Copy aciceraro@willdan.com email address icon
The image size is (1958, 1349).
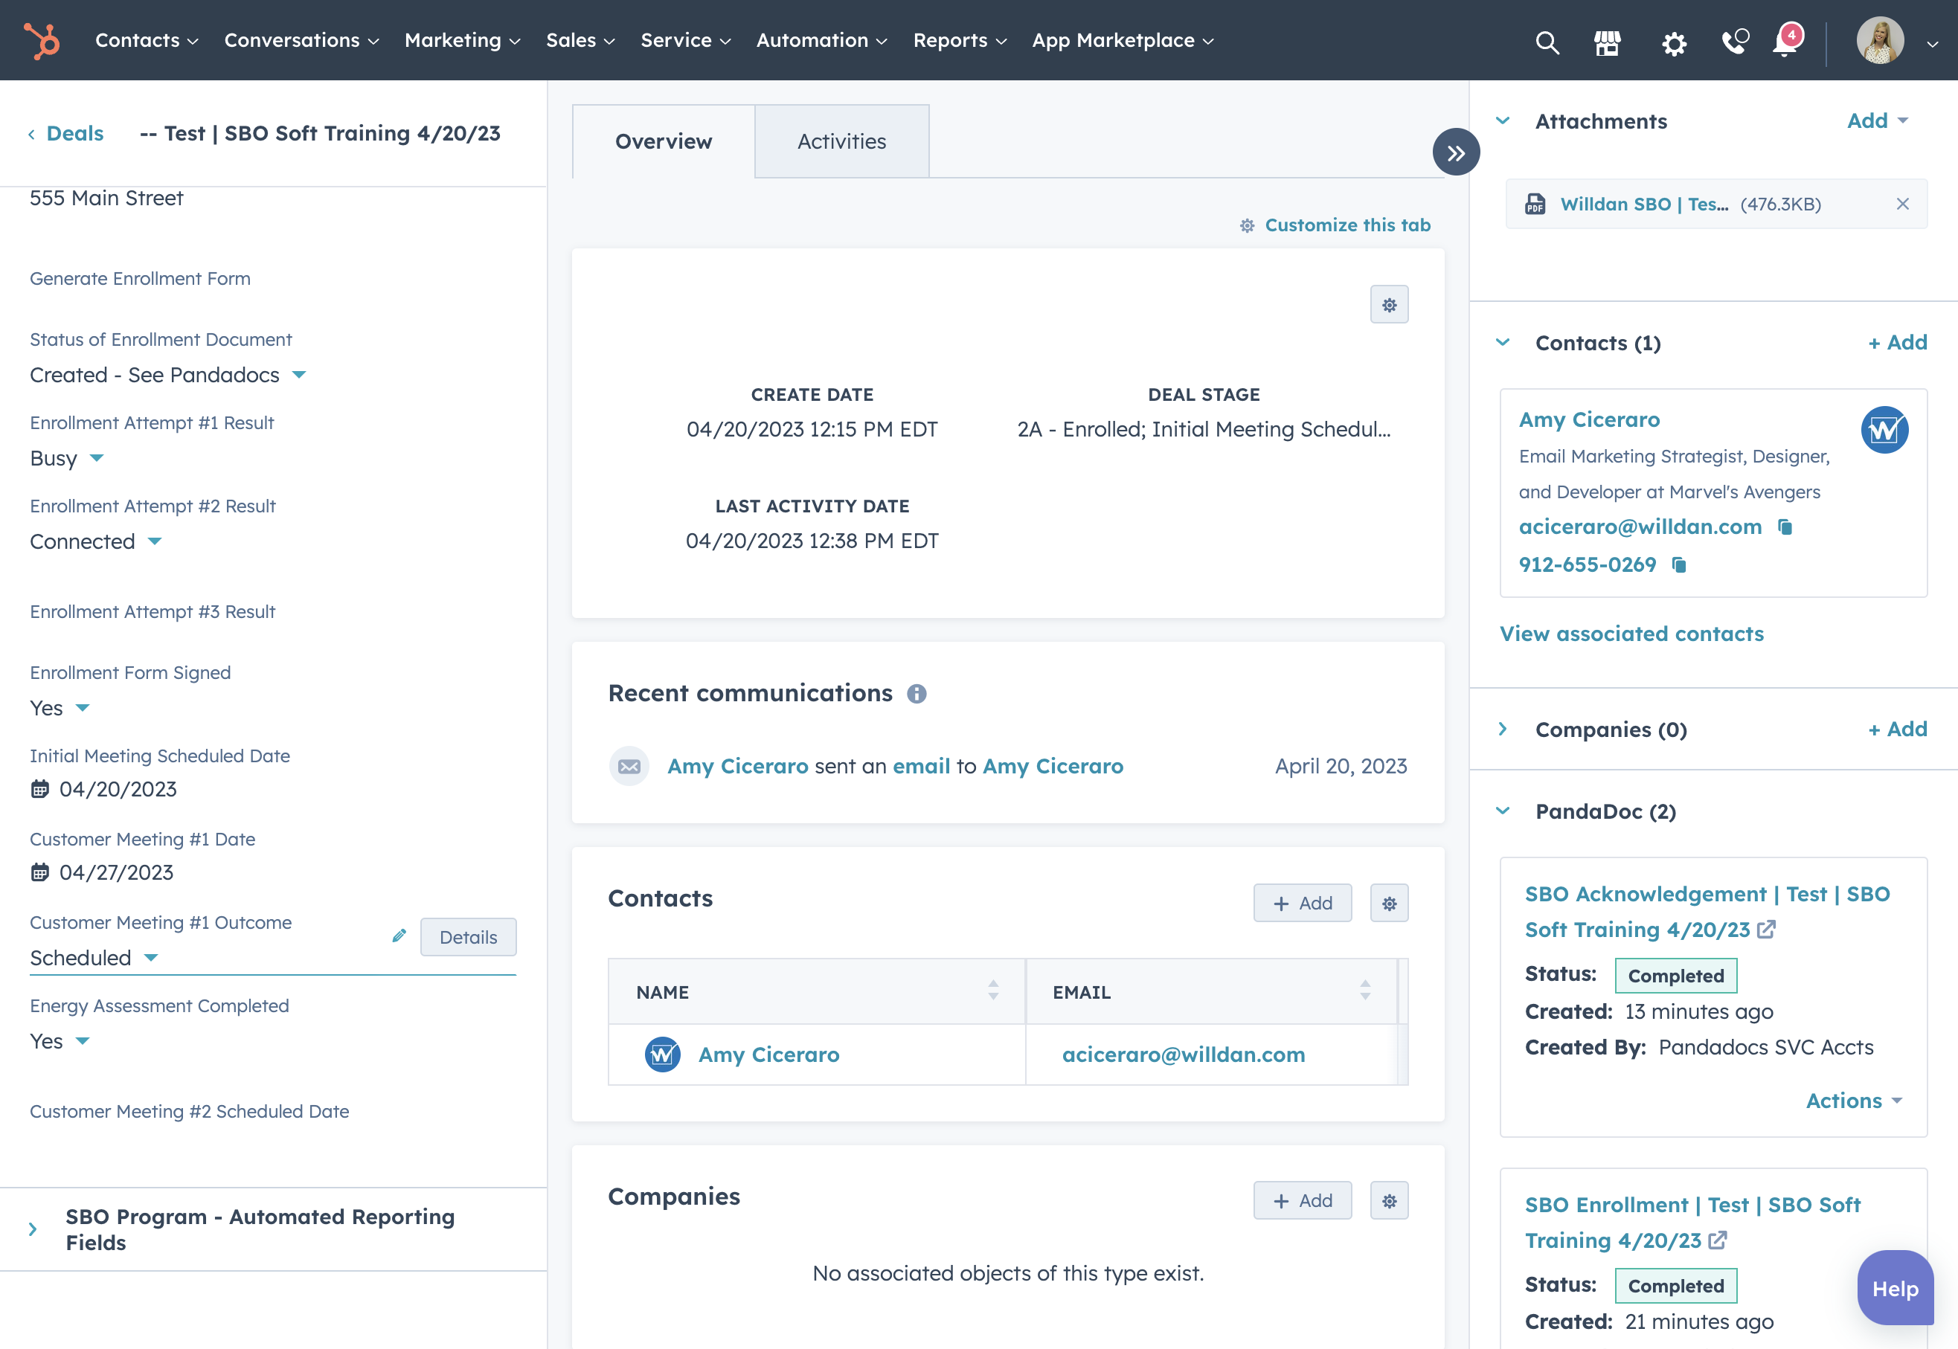click(x=1784, y=527)
